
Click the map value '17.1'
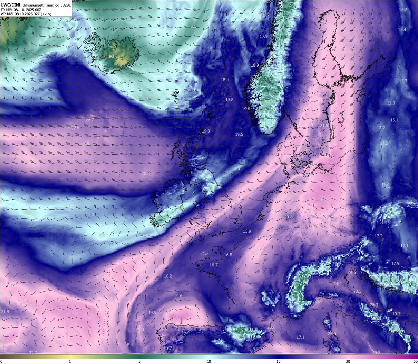coord(300,337)
